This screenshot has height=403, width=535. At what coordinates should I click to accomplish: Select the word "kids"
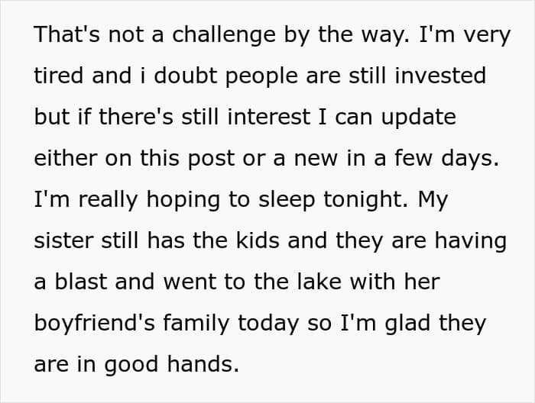point(258,240)
